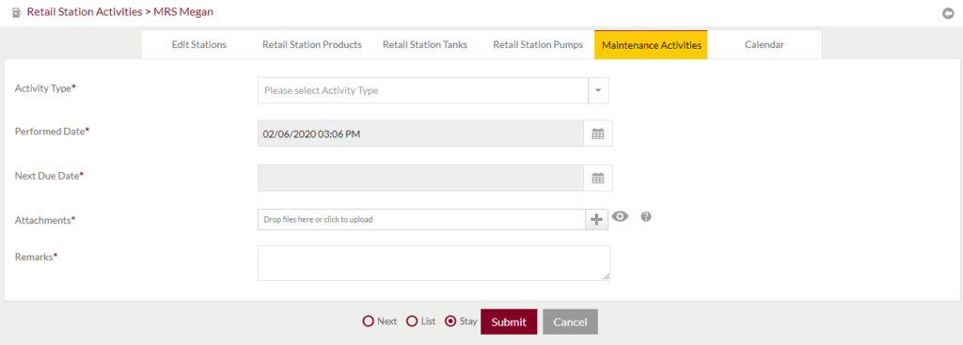Viewport: 963px width, 345px height.
Task: Open the Retail Station Products tab
Action: 312,45
